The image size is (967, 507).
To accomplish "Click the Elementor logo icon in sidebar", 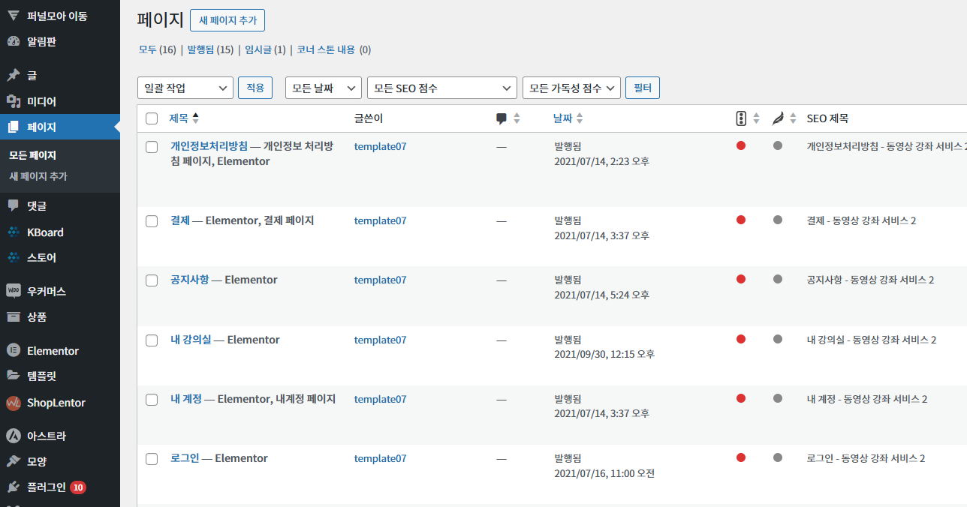I will coord(13,350).
